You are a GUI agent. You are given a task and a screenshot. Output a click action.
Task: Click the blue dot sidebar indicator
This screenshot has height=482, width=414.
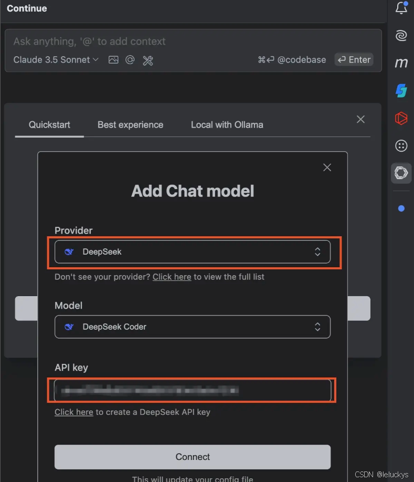tap(401, 208)
